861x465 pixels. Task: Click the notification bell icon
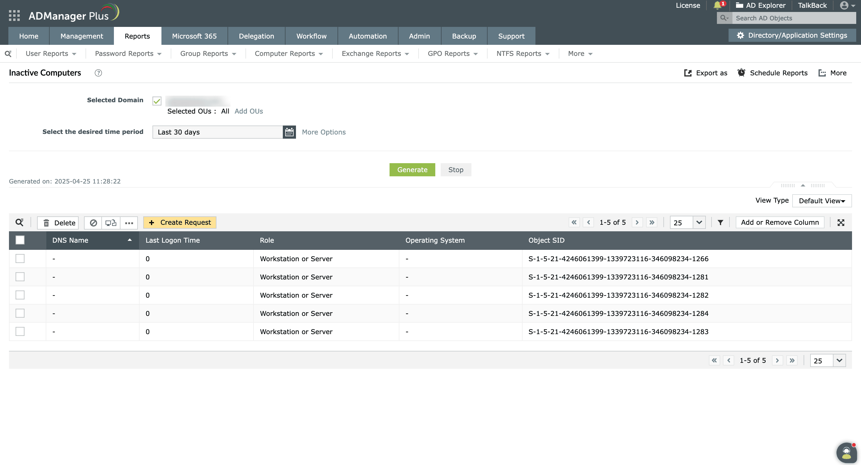[717, 5]
